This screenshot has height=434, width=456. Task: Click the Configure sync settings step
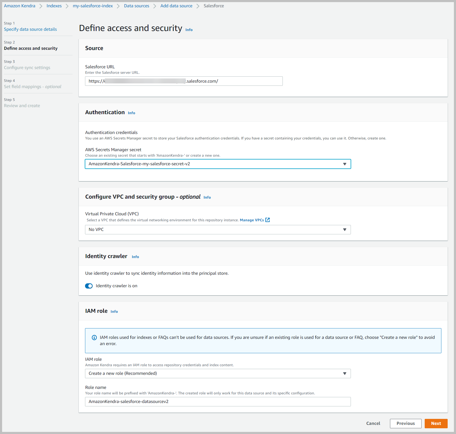(27, 68)
